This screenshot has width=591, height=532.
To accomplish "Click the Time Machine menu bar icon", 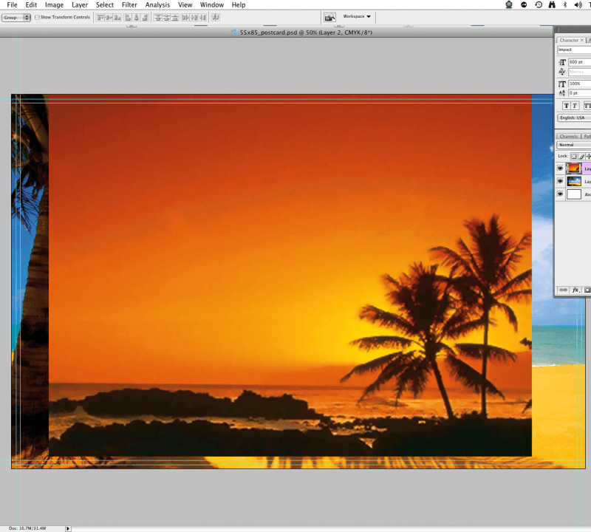I will [x=539, y=4].
